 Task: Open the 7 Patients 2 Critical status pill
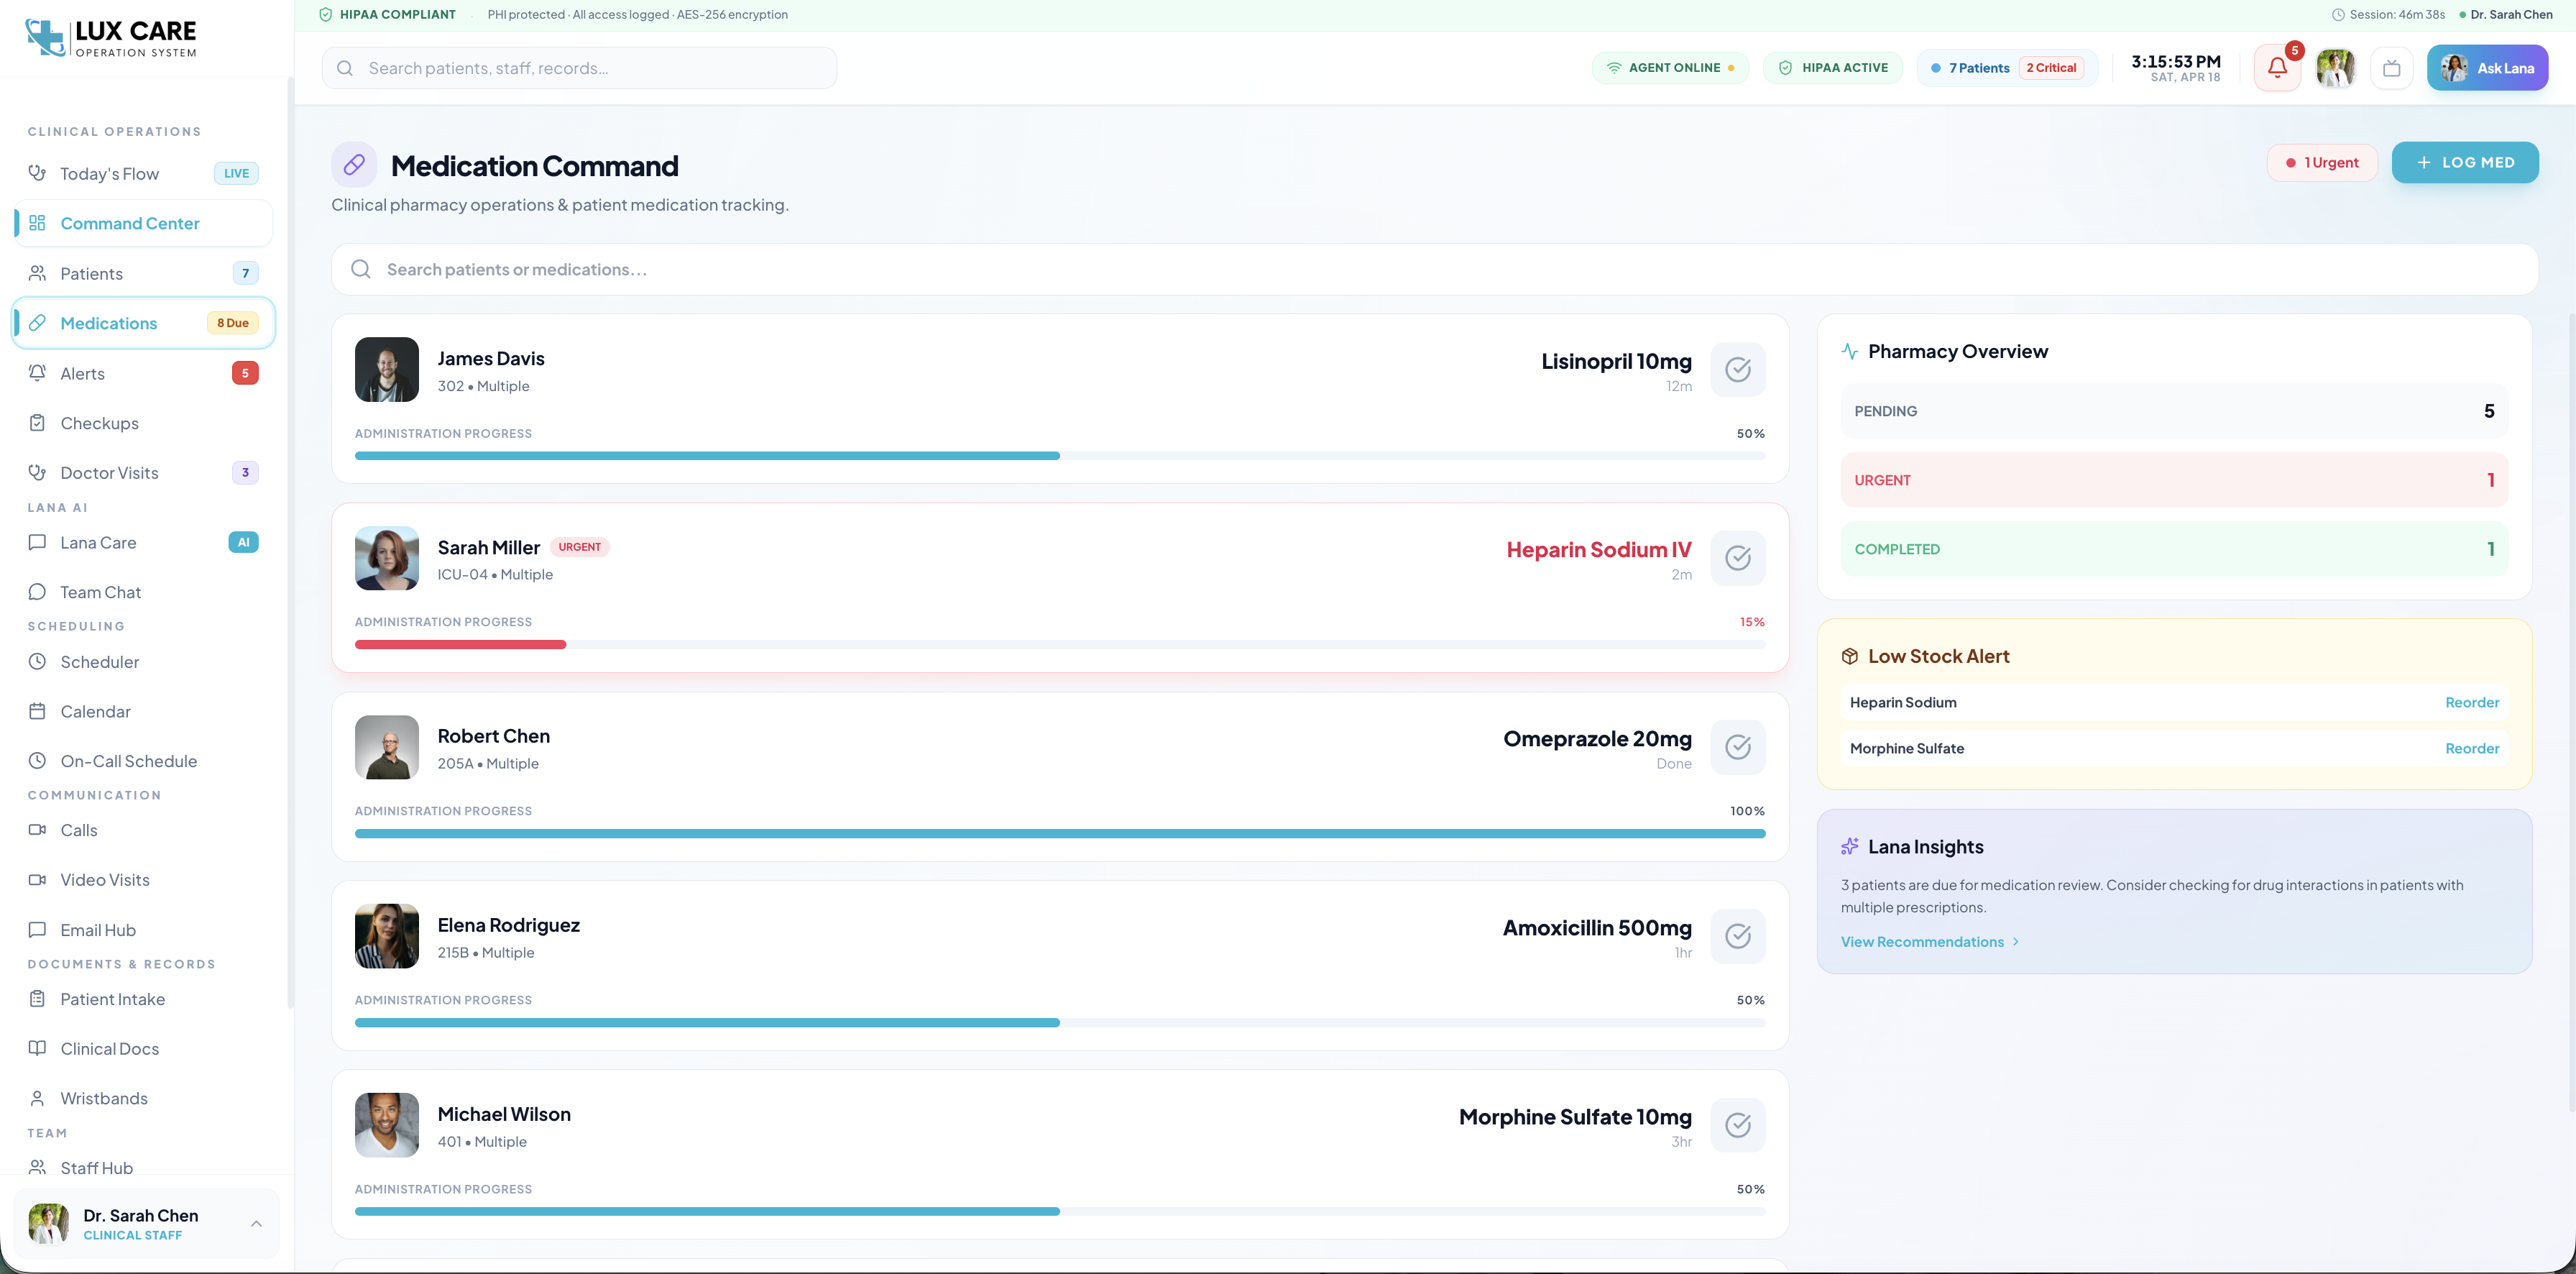pyautogui.click(x=2006, y=68)
